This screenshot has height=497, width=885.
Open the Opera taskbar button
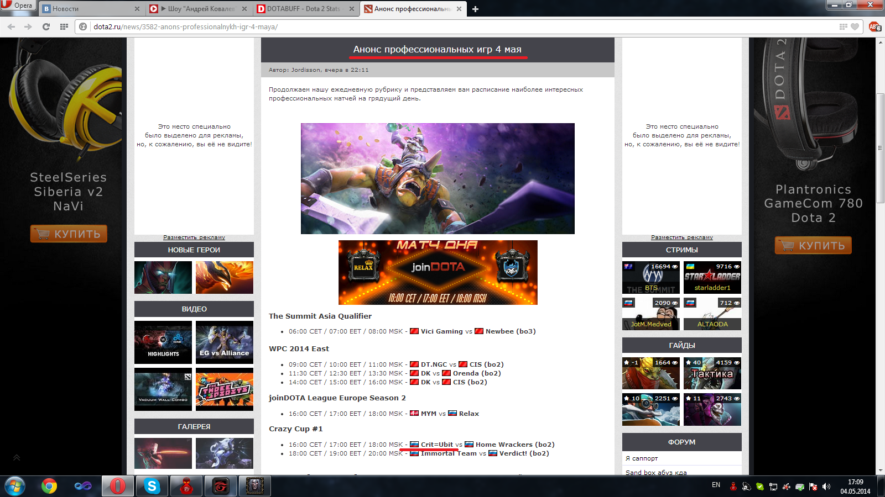coord(117,486)
